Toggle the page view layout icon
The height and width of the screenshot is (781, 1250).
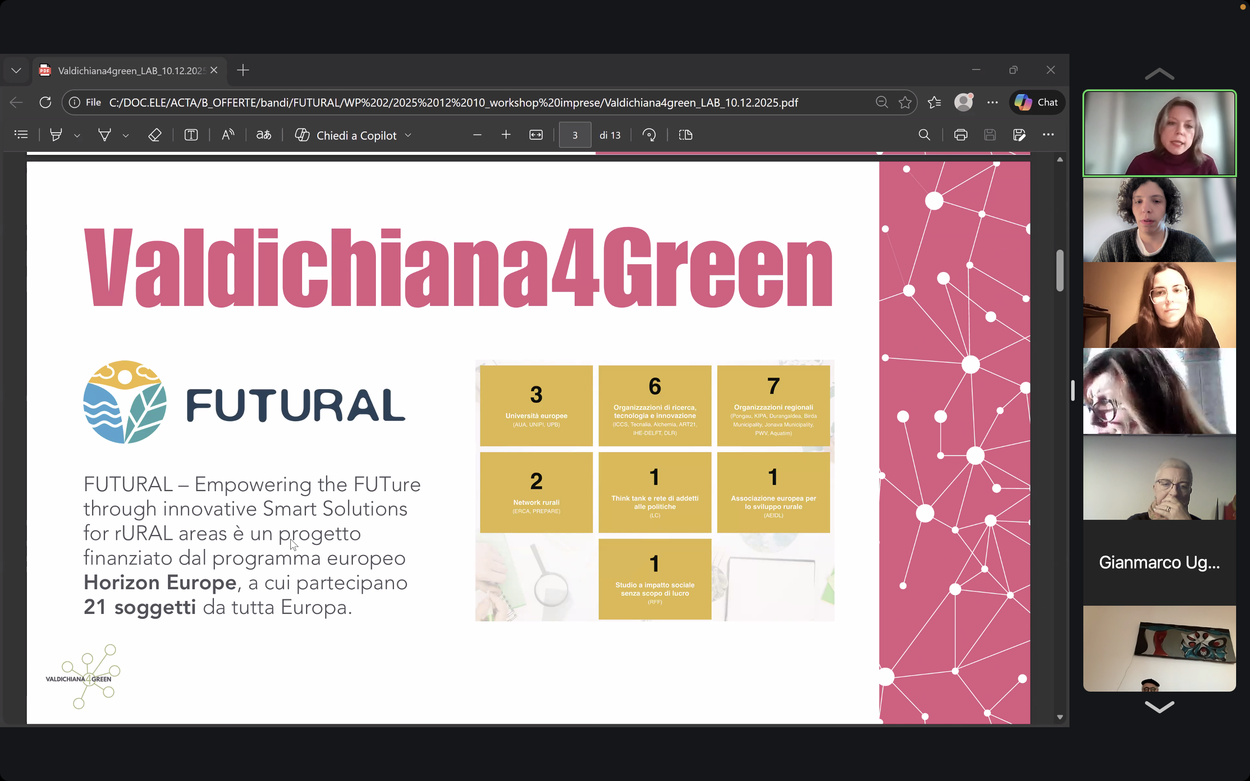(x=685, y=135)
